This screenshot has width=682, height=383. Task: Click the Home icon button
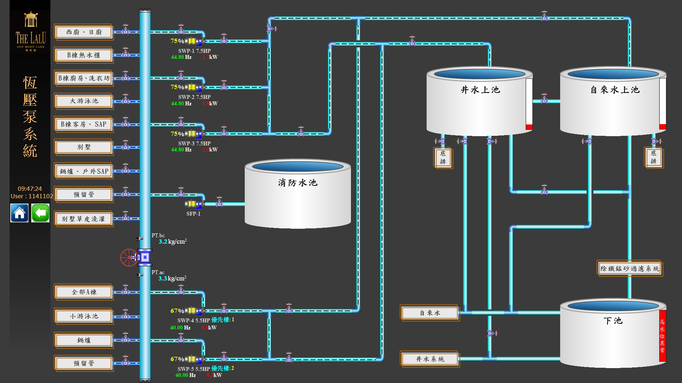coord(20,213)
